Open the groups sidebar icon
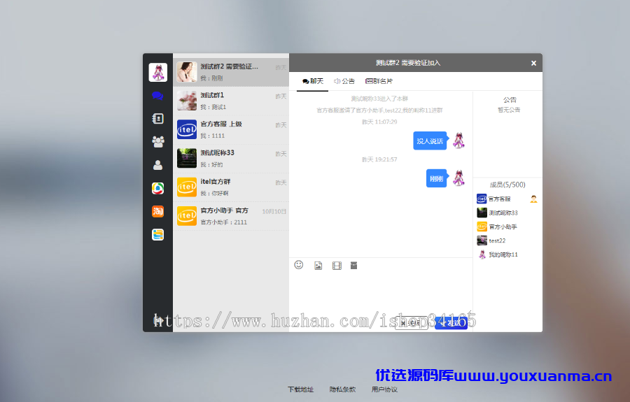Viewport: 630px width, 402px height. [158, 142]
